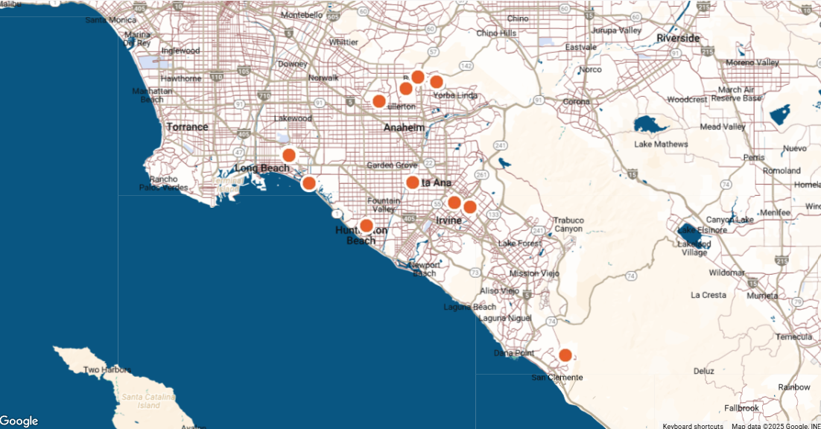Viewport: 821px width, 429px height.
Task: Select the orange marker between Brea and Fullerton markers
Action: point(406,89)
